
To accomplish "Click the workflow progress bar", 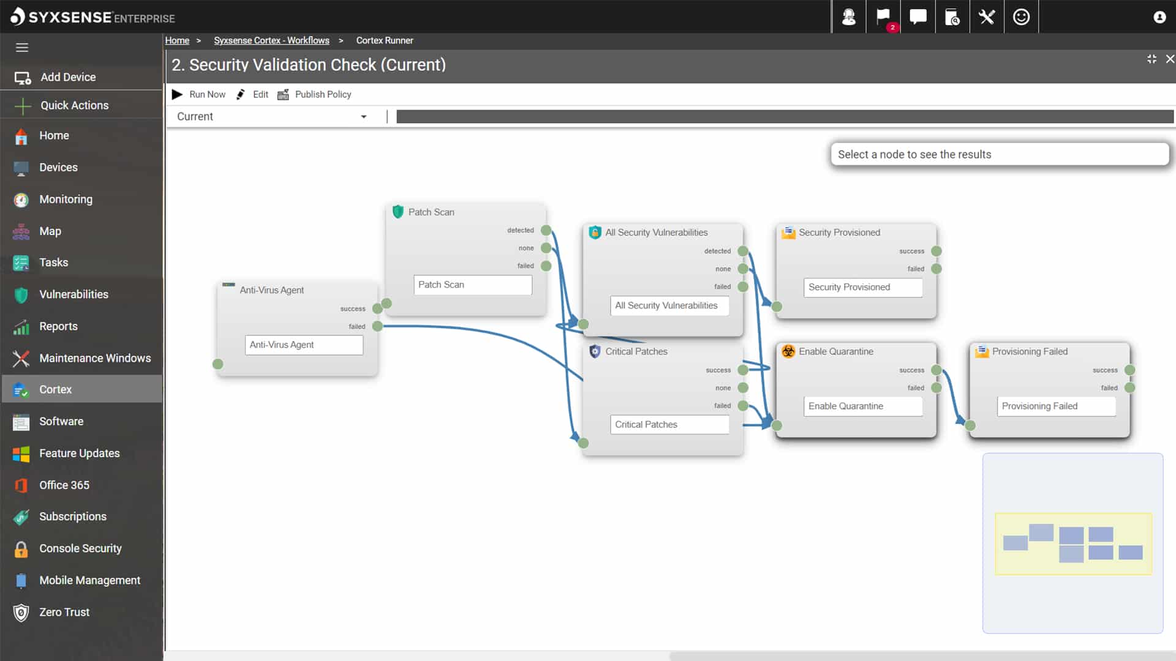I will 785,116.
